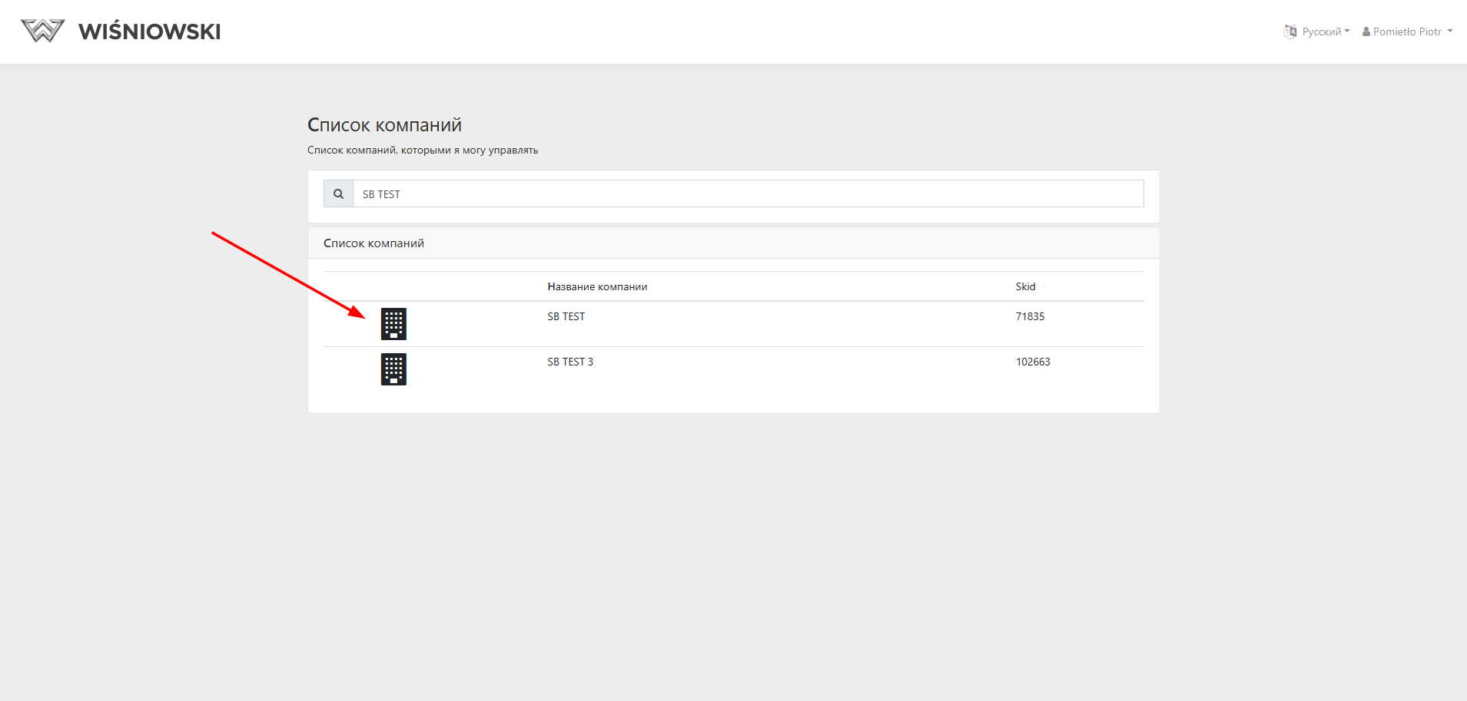The image size is (1467, 701).
Task: Select Skid number 71835
Action: (1030, 316)
